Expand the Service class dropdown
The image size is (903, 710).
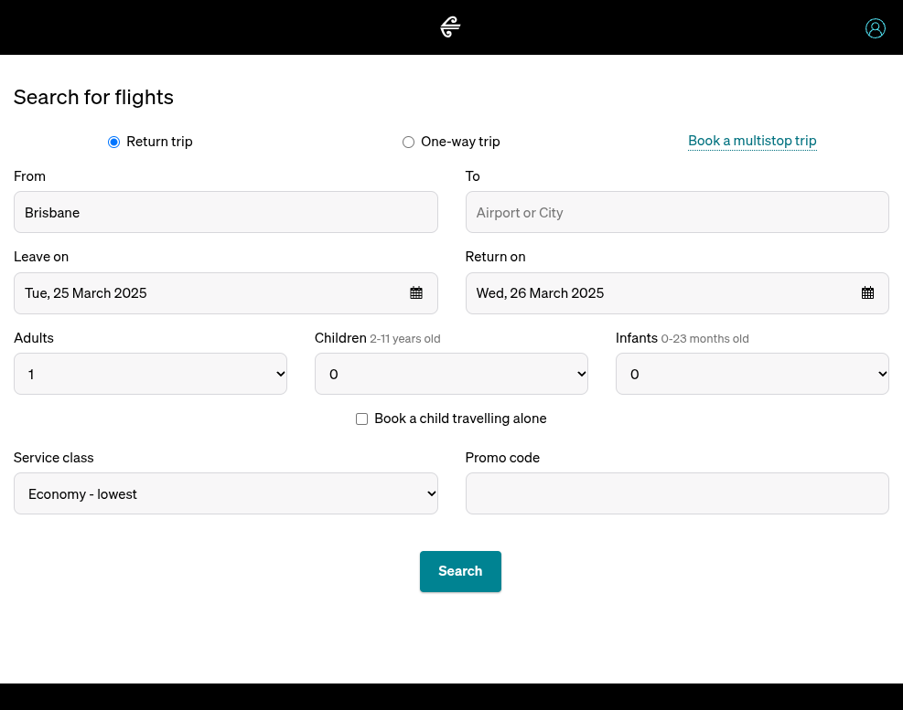pos(226,493)
